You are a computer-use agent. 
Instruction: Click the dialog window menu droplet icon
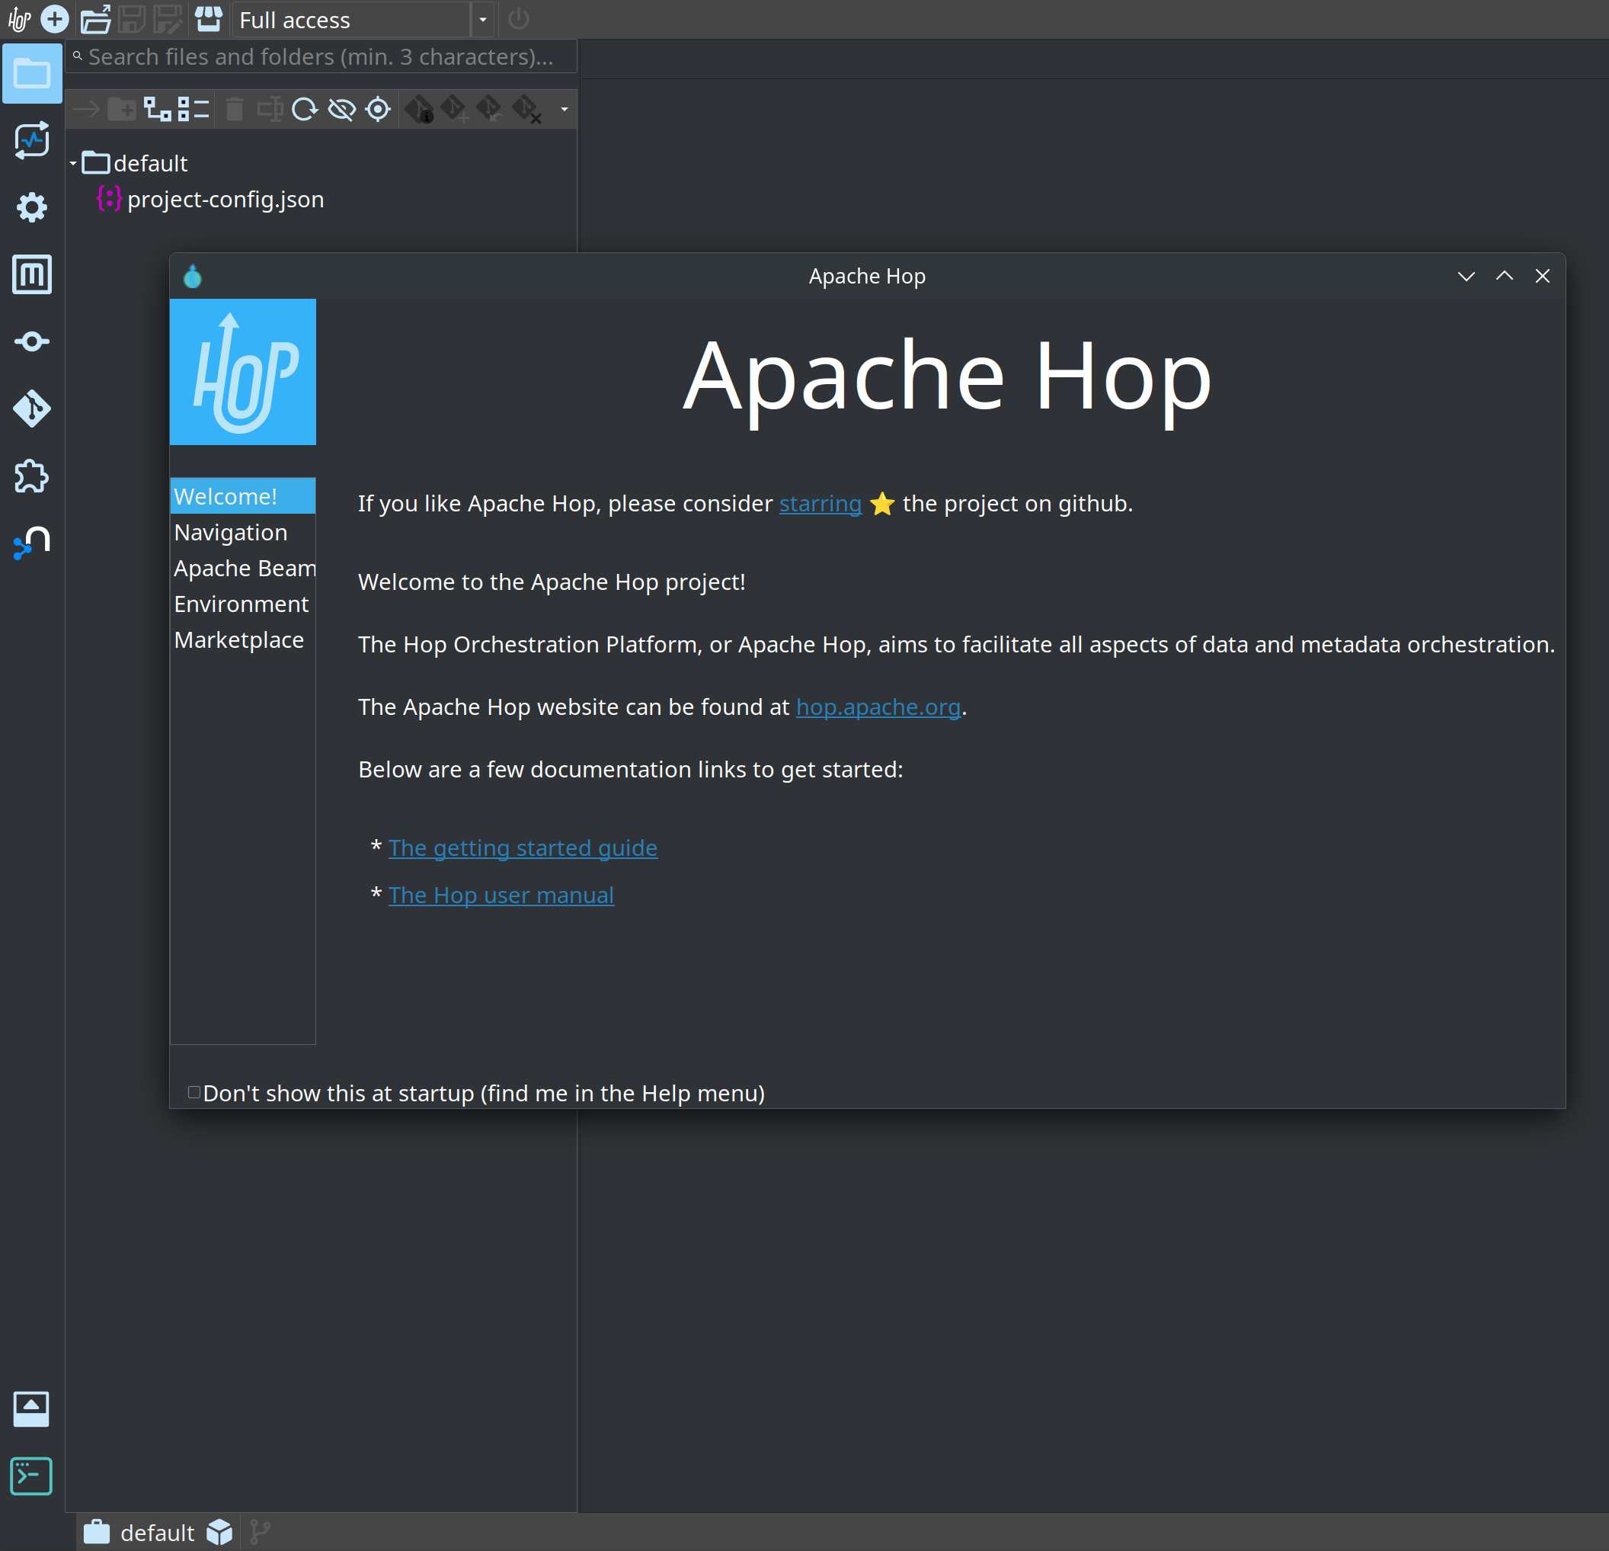coord(193,277)
